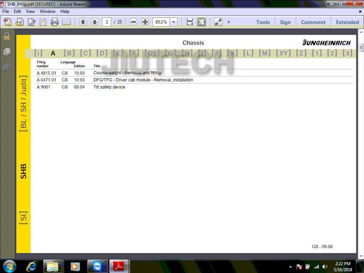364x273 pixels.
Task: Open the Attachments paperclip sidebar icon
Action: pyautogui.click(x=7, y=66)
